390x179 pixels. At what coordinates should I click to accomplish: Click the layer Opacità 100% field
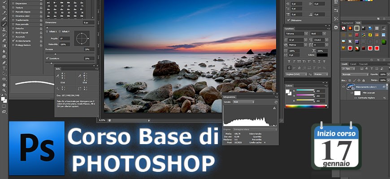382,74
